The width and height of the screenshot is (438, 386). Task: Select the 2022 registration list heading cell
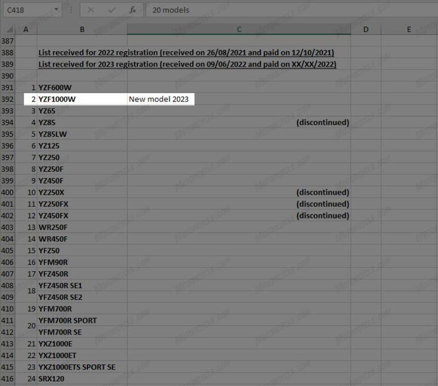pyautogui.click(x=186, y=53)
